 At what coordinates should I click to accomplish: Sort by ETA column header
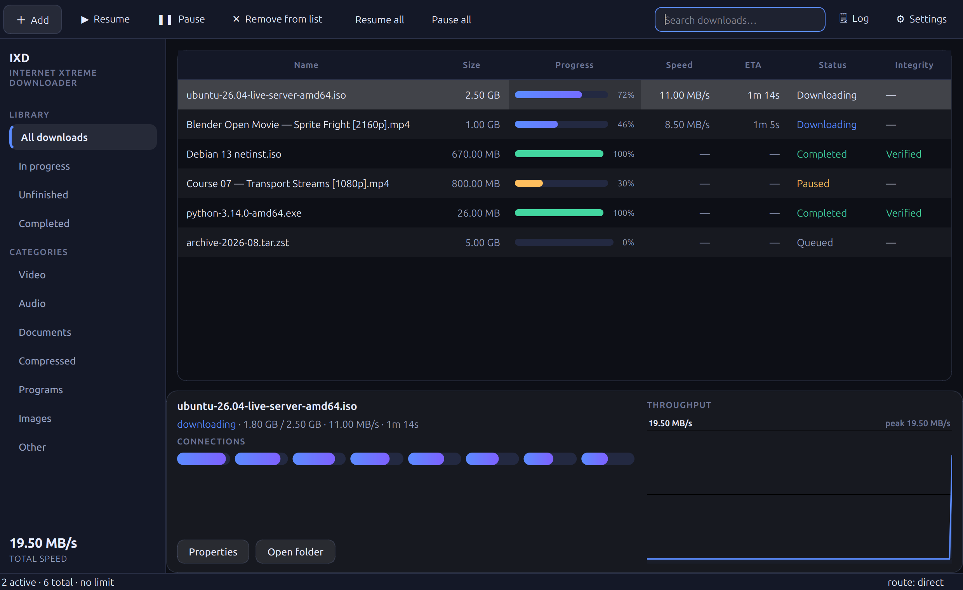click(753, 65)
